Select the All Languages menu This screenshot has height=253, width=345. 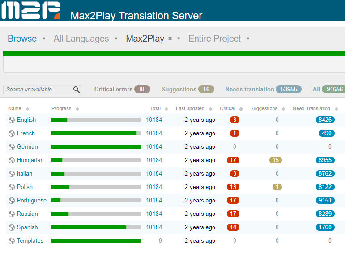coord(81,39)
